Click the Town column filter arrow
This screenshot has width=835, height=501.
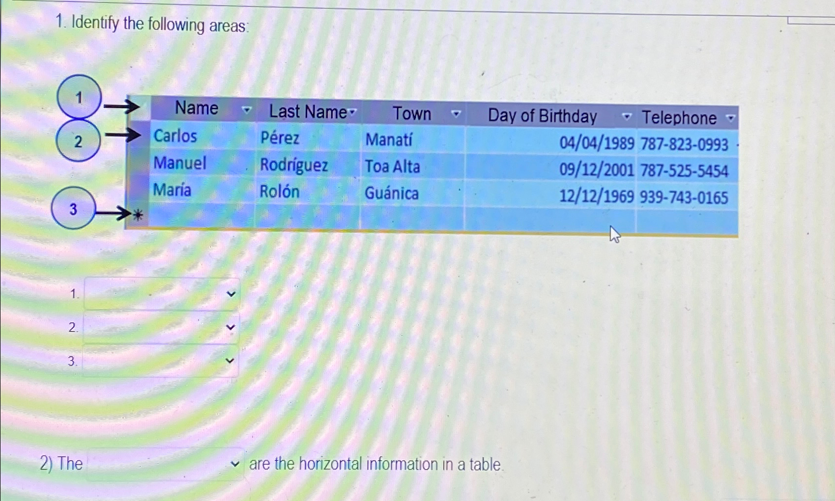[456, 114]
